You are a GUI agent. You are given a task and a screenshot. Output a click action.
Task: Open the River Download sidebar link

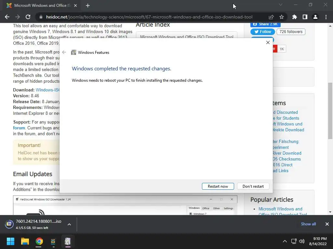[287, 153]
